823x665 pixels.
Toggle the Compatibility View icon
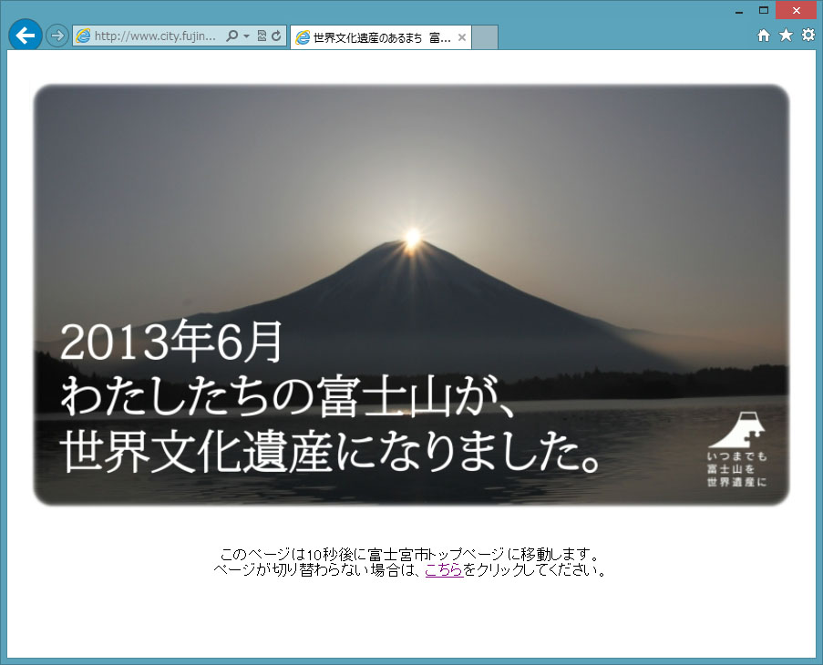coord(262,36)
